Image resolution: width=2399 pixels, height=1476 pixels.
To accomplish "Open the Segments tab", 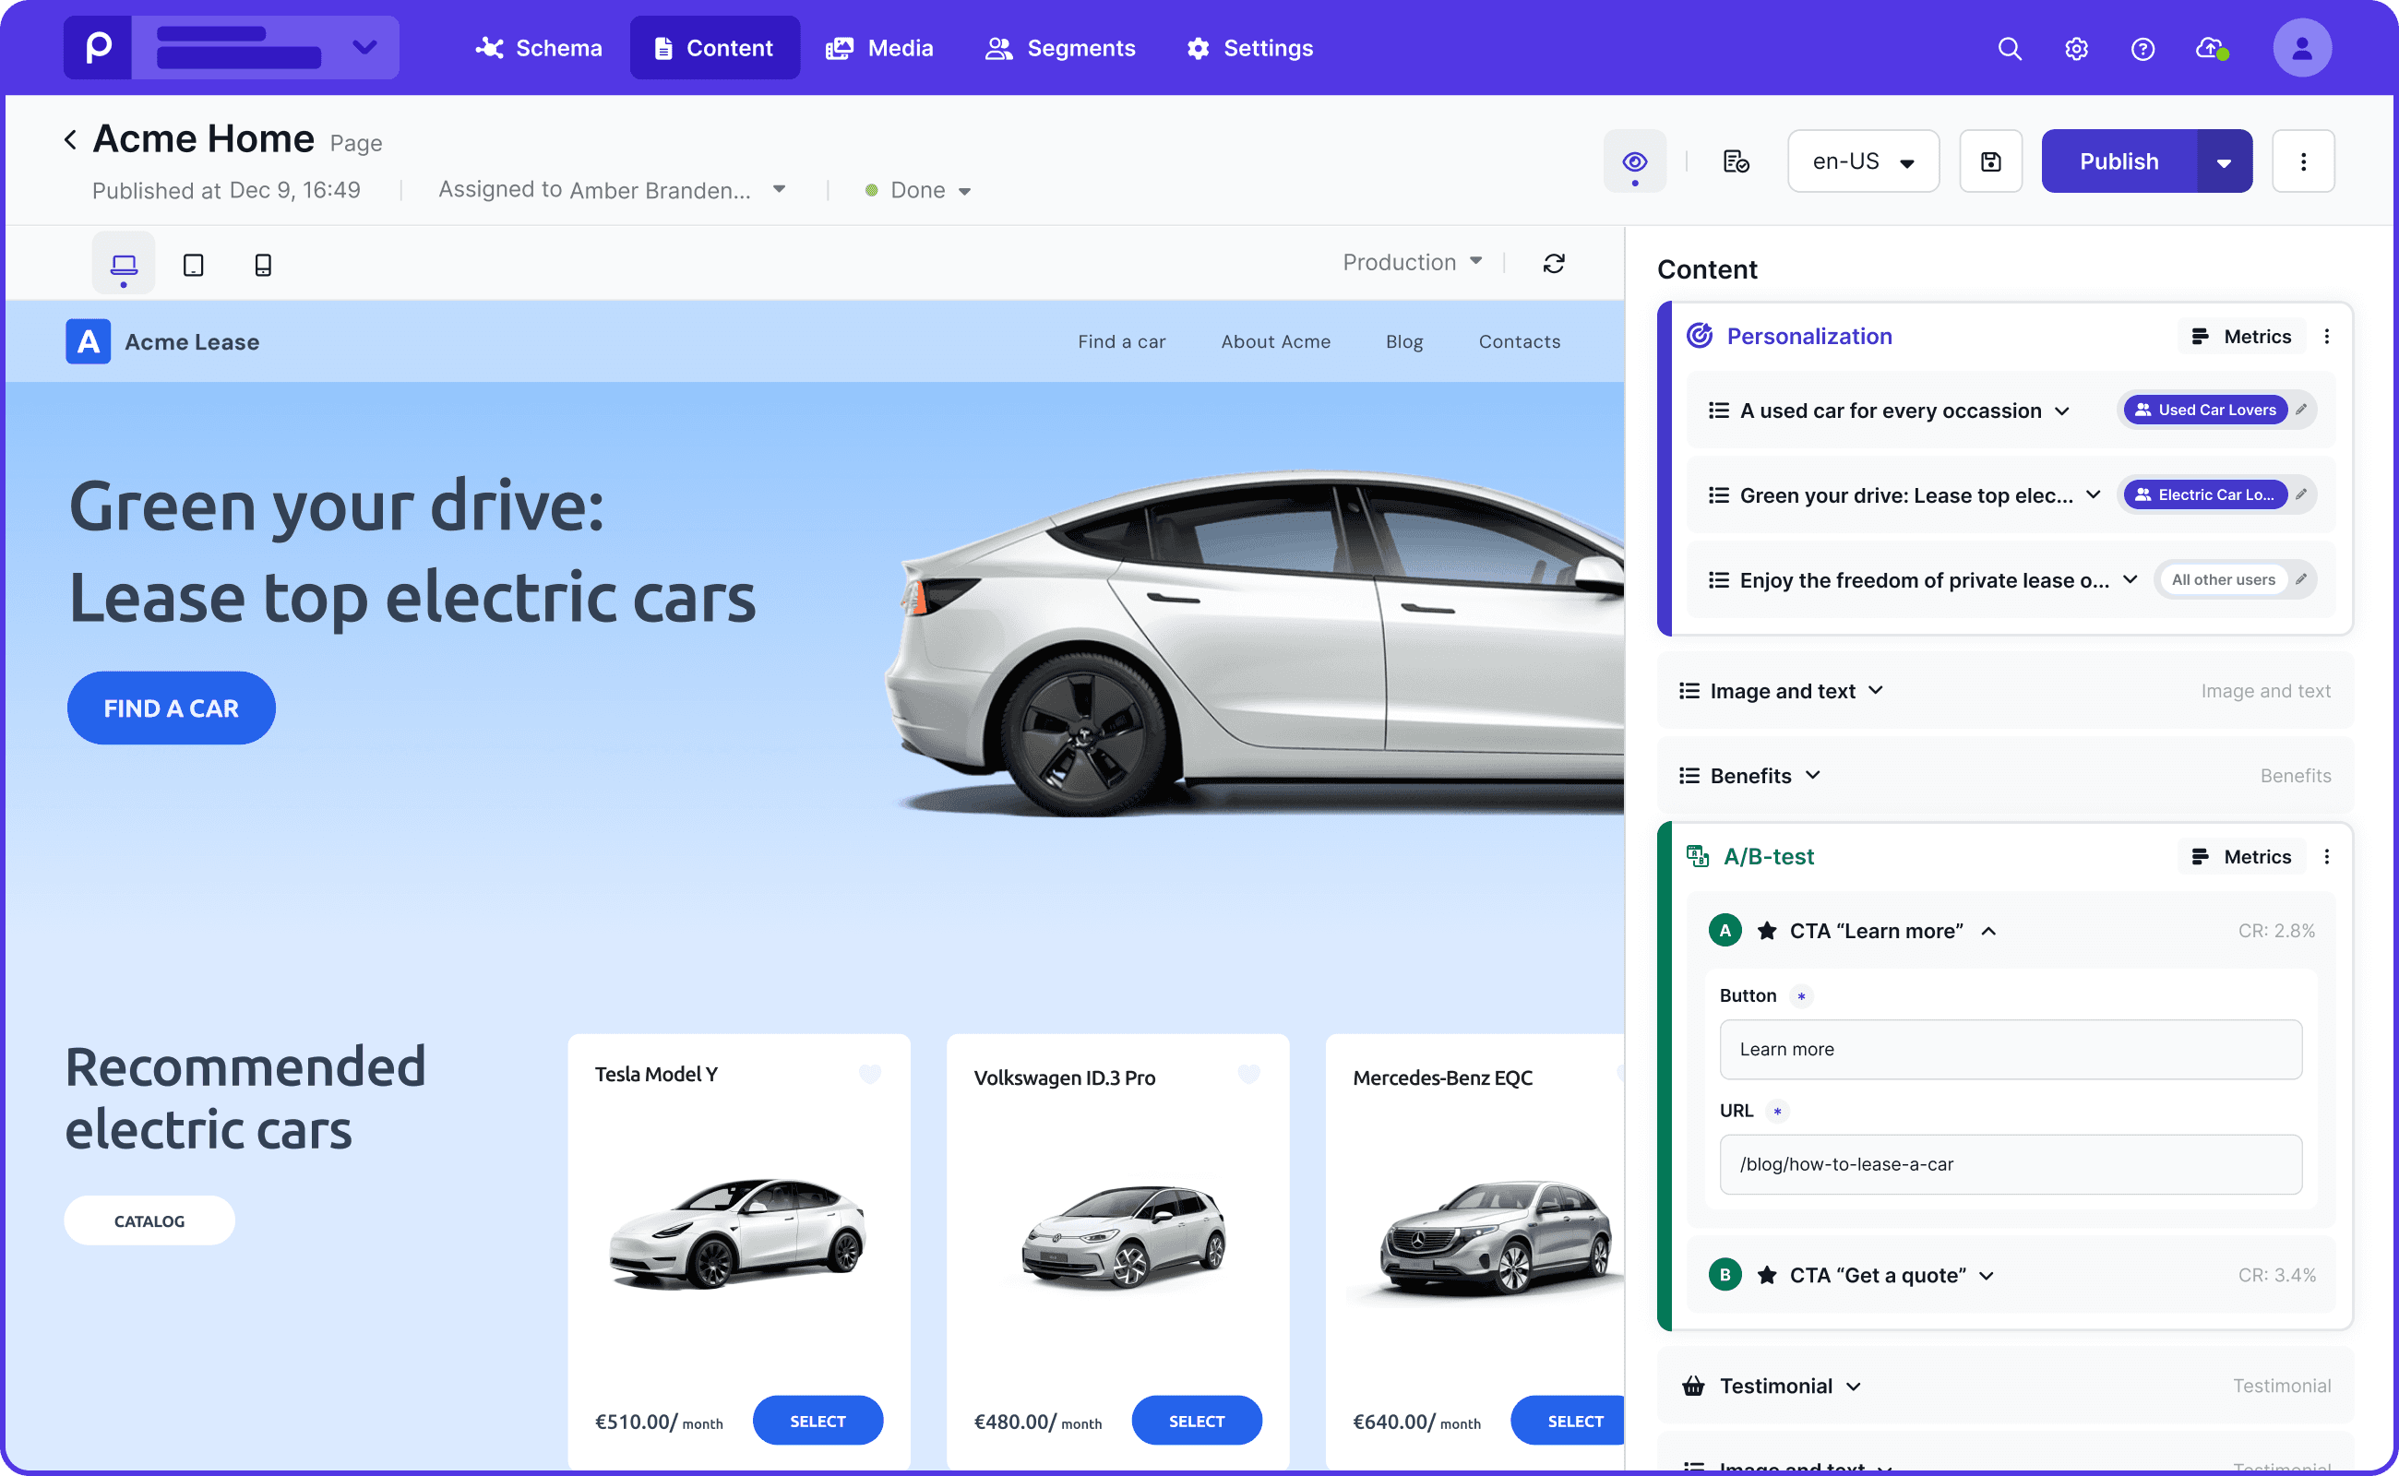I will (x=1060, y=48).
